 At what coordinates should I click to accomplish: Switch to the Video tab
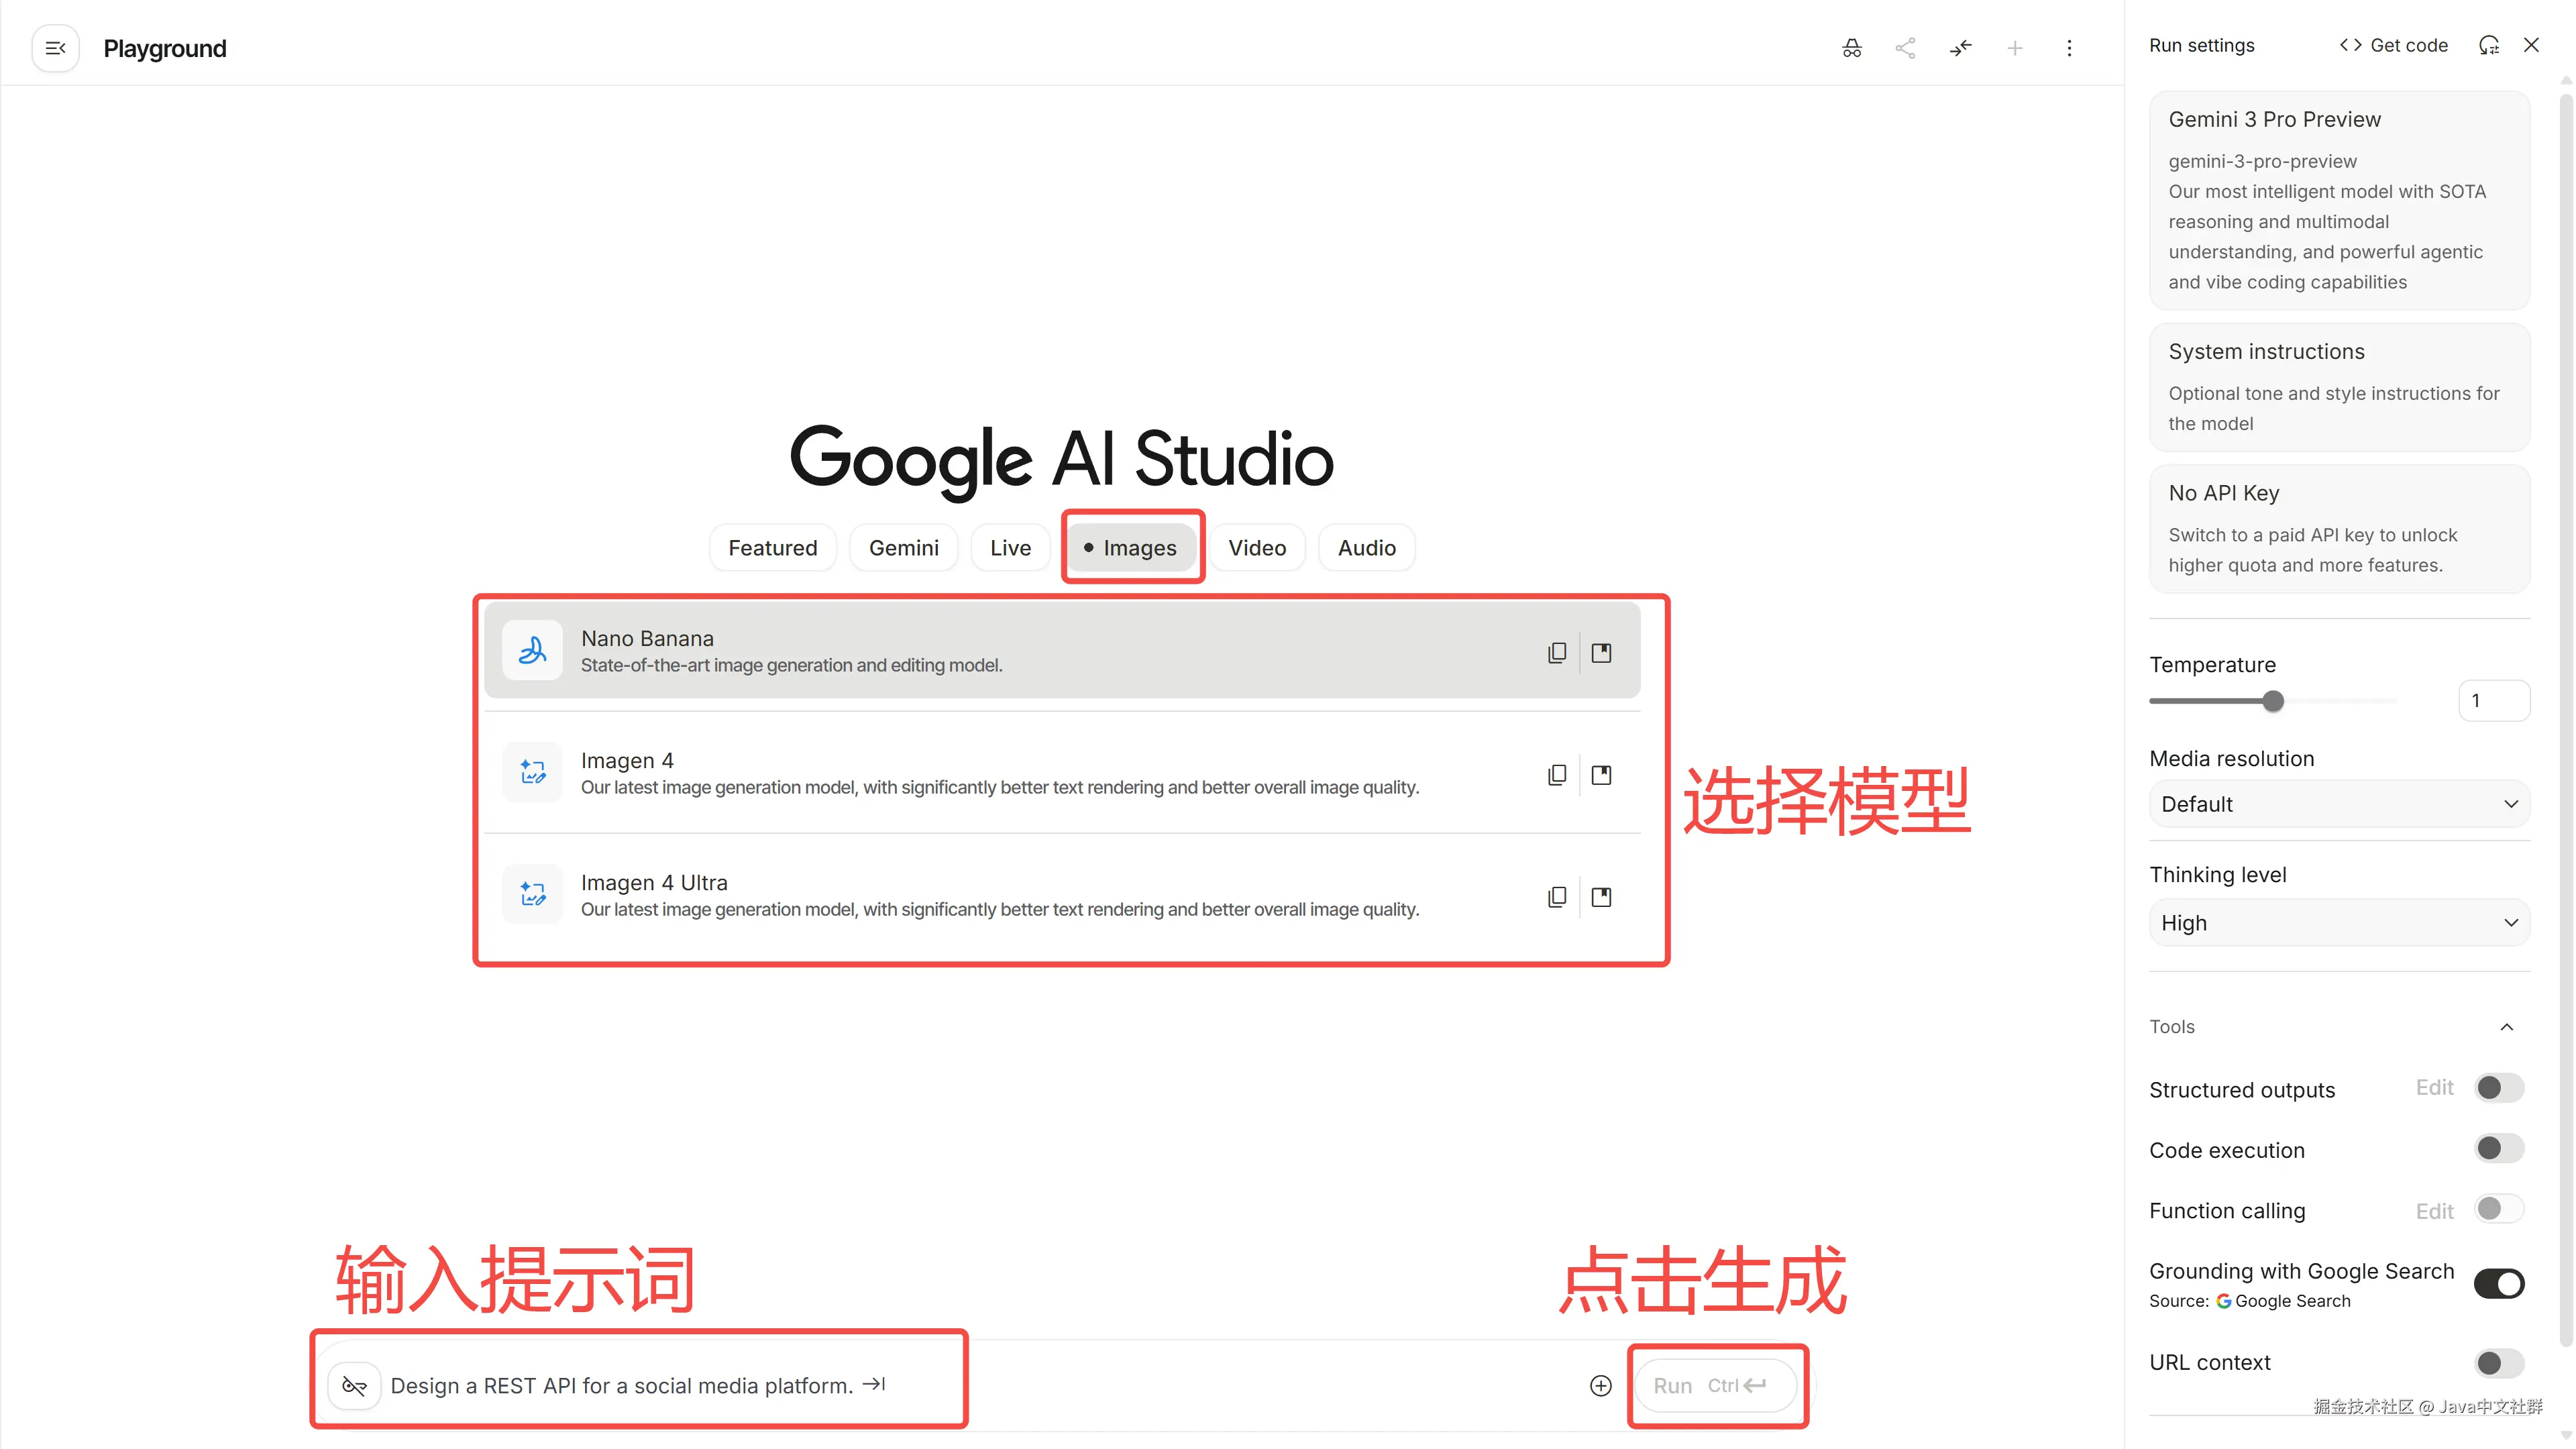1257,548
